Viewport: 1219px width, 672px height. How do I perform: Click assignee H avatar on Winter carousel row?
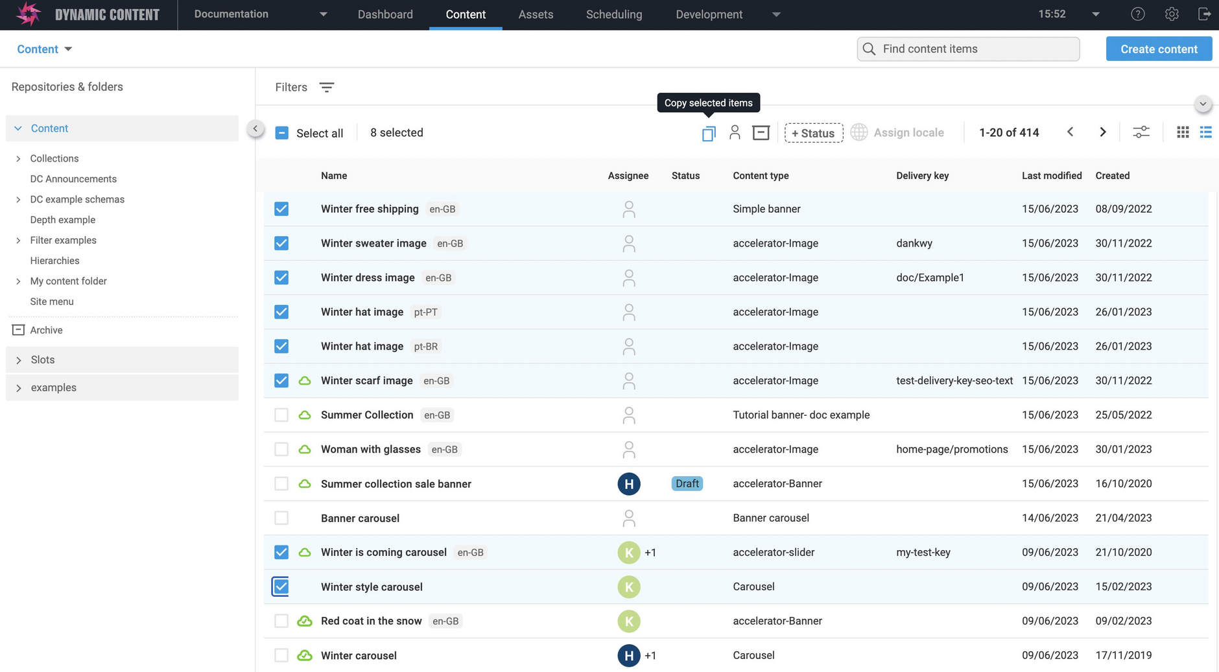click(629, 656)
